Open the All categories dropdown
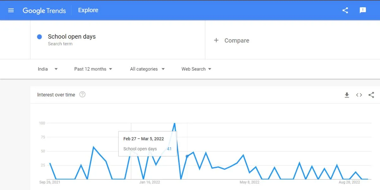Screen dimensions: 380x190 tap(147, 69)
